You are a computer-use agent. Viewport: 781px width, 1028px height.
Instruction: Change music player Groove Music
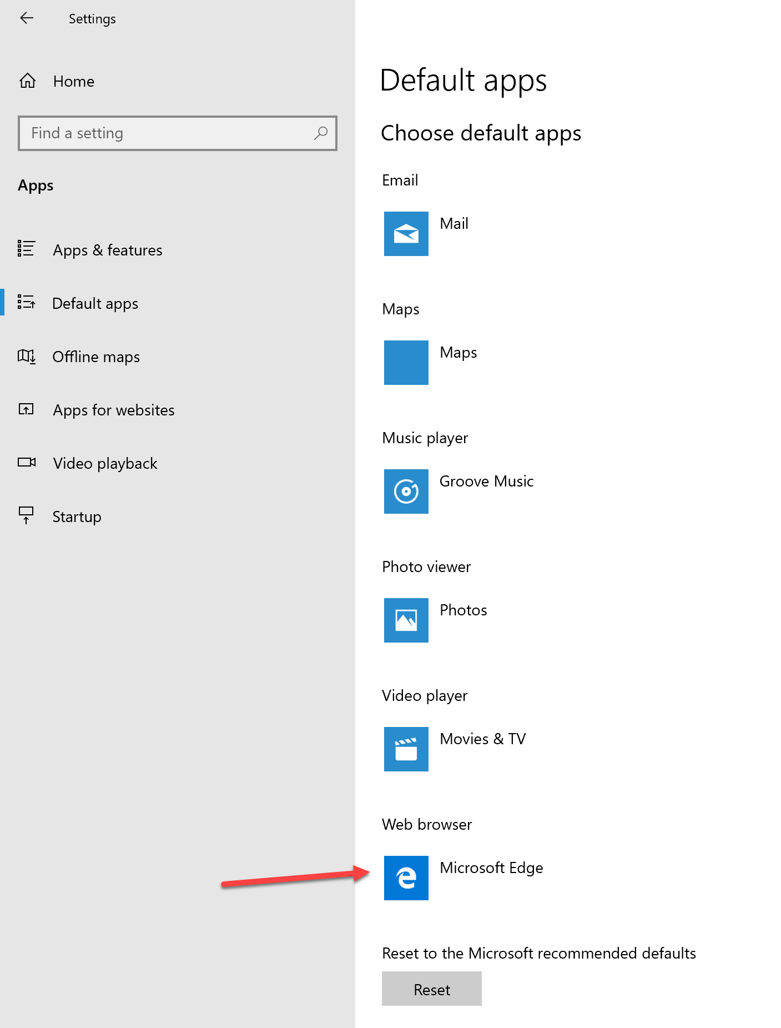click(487, 481)
